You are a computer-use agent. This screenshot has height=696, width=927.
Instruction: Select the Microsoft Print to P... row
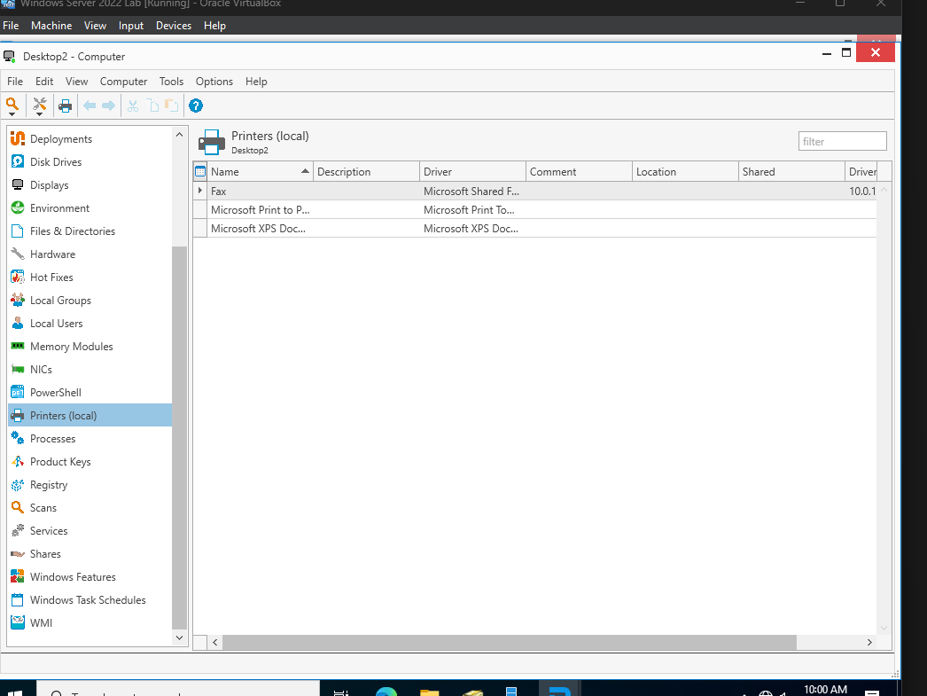point(535,210)
